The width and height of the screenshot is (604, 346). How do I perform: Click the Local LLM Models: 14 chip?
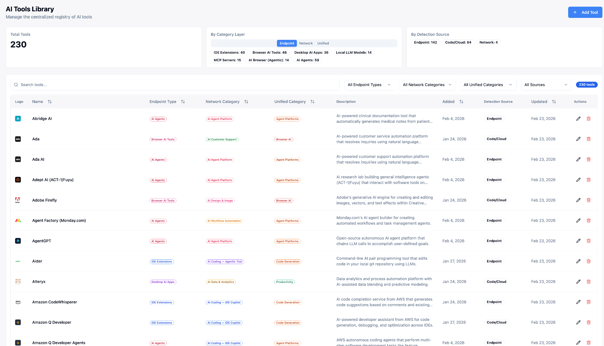tap(354, 52)
